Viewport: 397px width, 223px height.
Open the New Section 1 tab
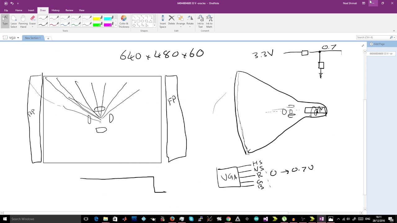tap(33, 38)
